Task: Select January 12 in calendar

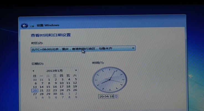Action: [x=75, y=83]
